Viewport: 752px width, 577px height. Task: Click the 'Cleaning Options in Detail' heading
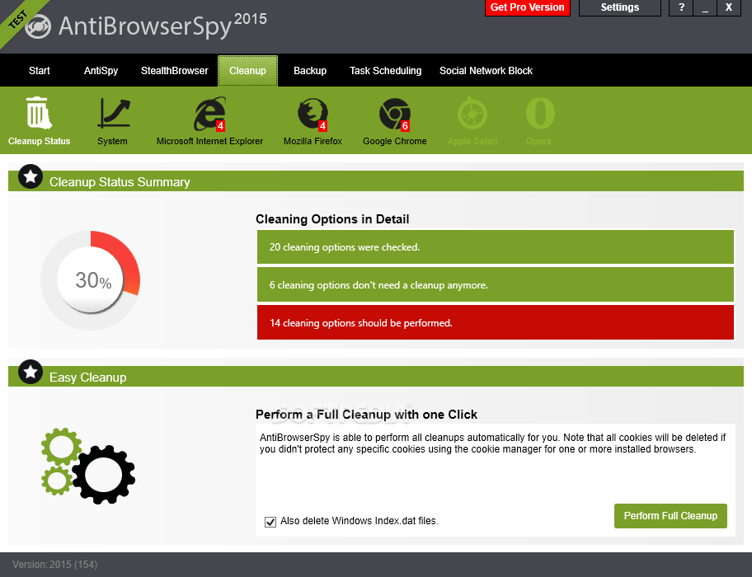[332, 219]
